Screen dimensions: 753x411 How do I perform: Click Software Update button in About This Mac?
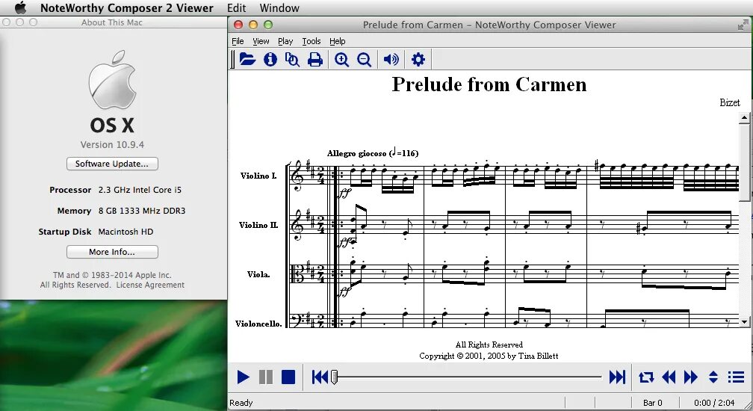point(112,164)
